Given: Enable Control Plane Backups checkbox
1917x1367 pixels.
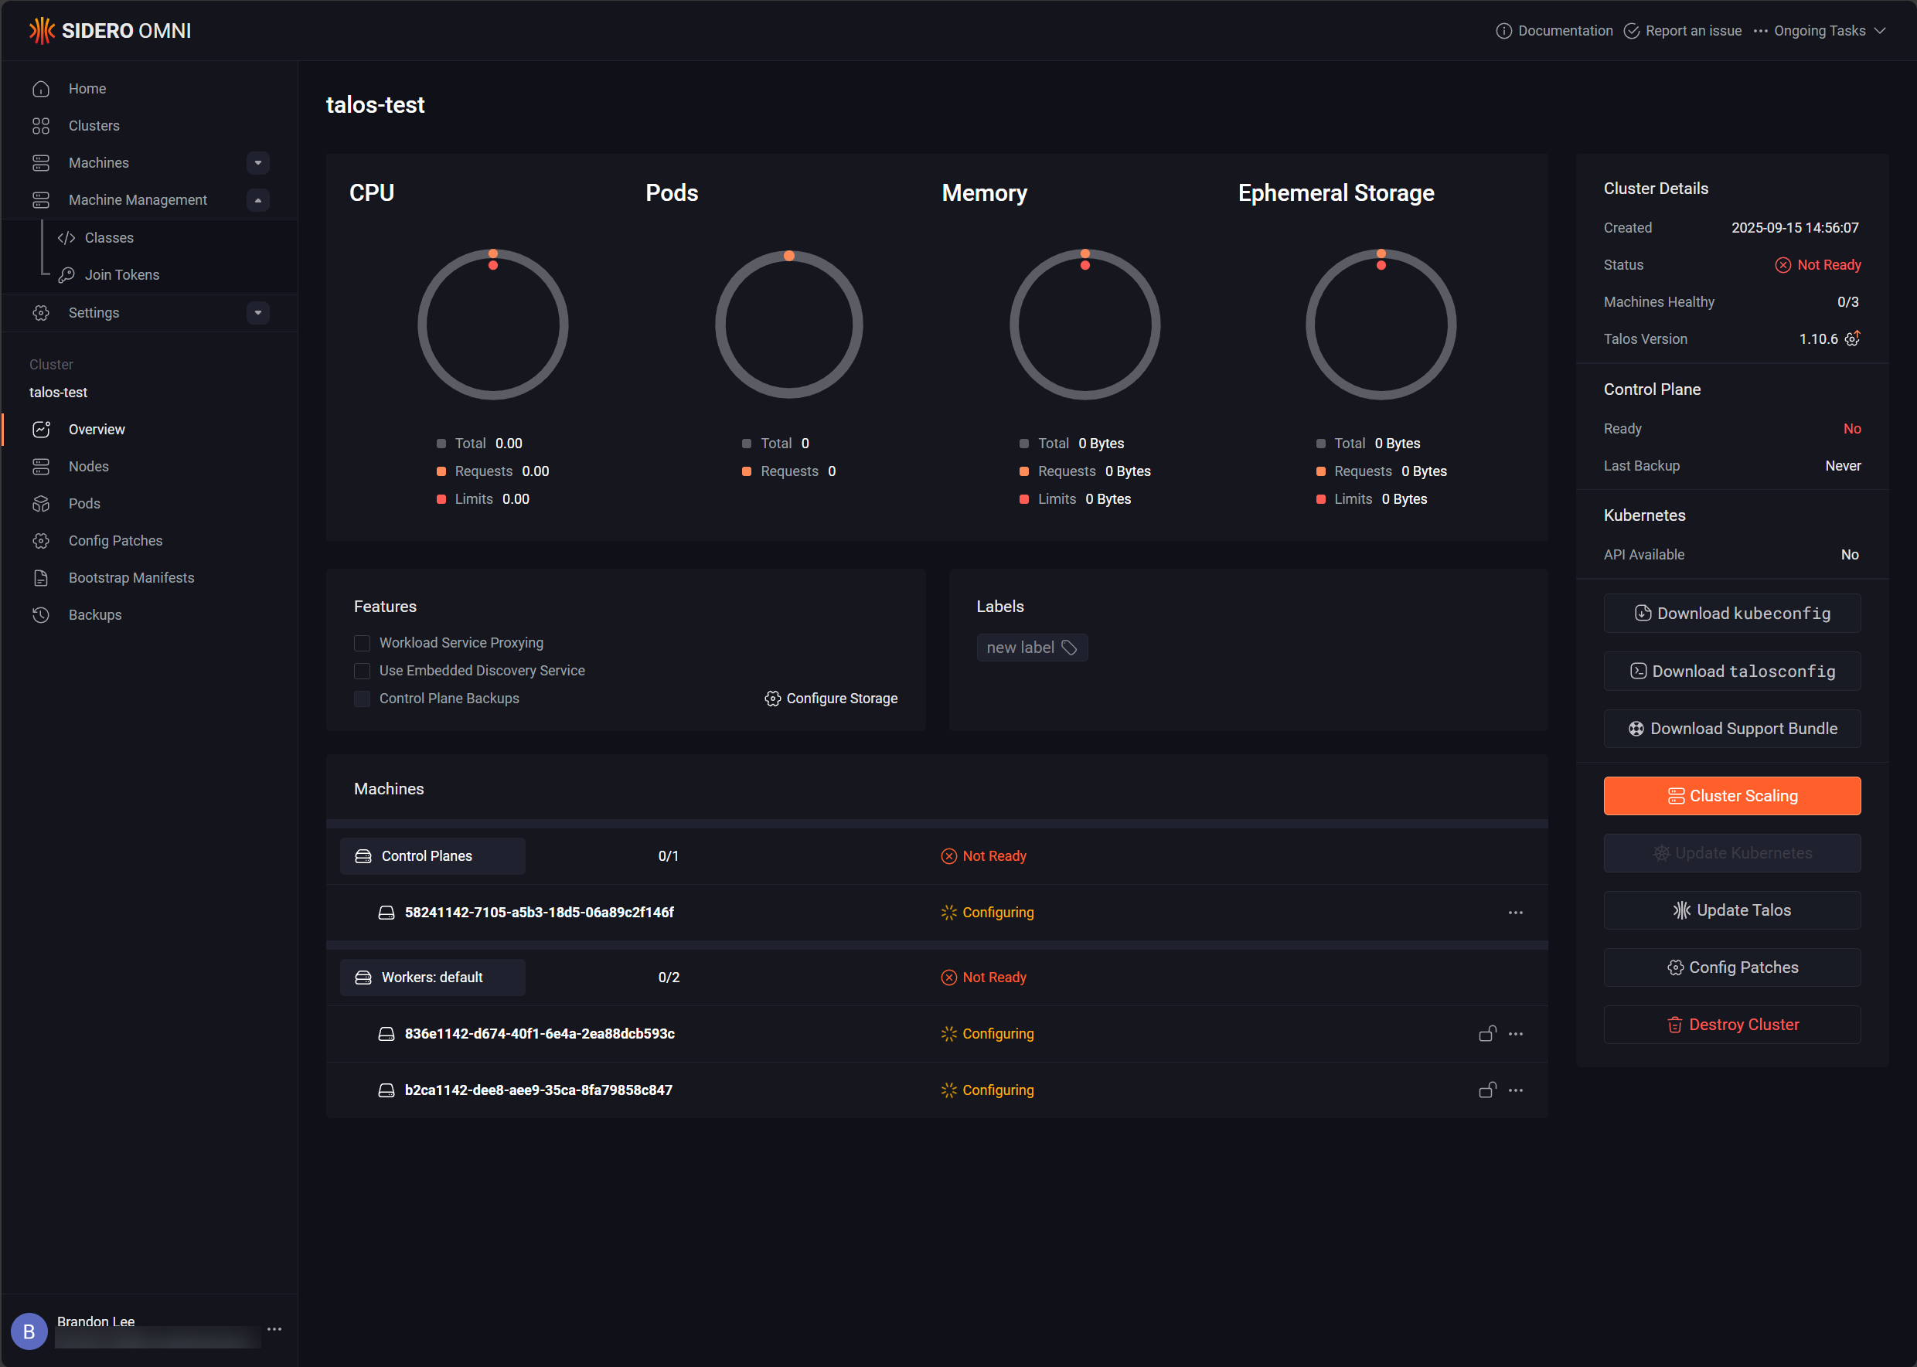Looking at the screenshot, I should click(362, 699).
